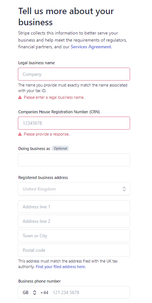Expand the GB phone country selector

pyautogui.click(x=29, y=292)
